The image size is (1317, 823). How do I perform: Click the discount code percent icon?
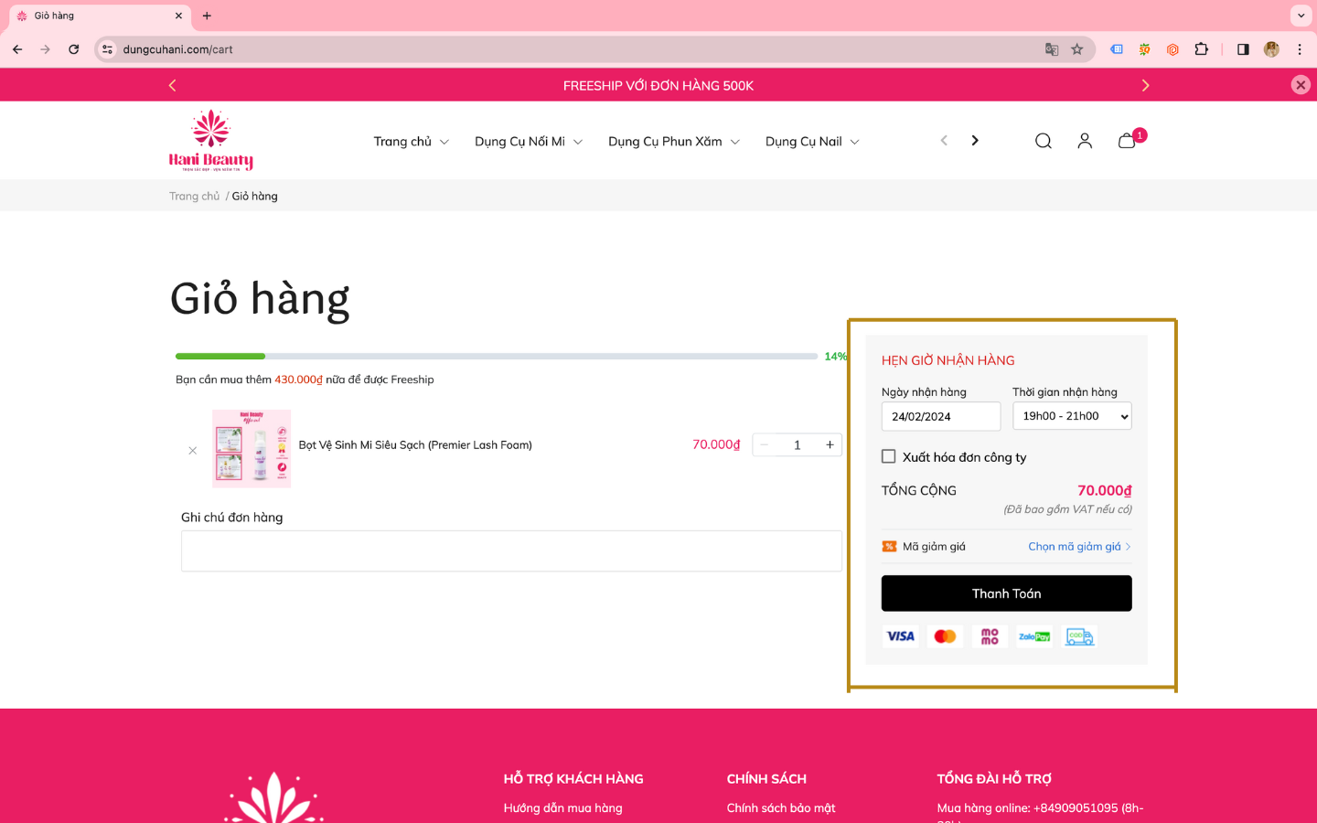[x=889, y=547]
